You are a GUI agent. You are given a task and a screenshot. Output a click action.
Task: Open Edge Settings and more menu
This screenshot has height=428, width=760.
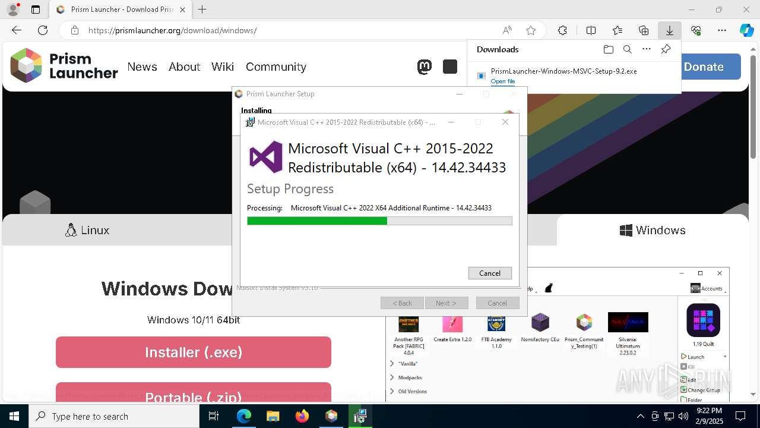722,30
